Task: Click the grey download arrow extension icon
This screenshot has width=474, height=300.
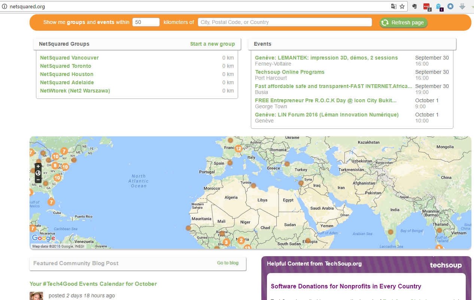Action: (x=462, y=6)
